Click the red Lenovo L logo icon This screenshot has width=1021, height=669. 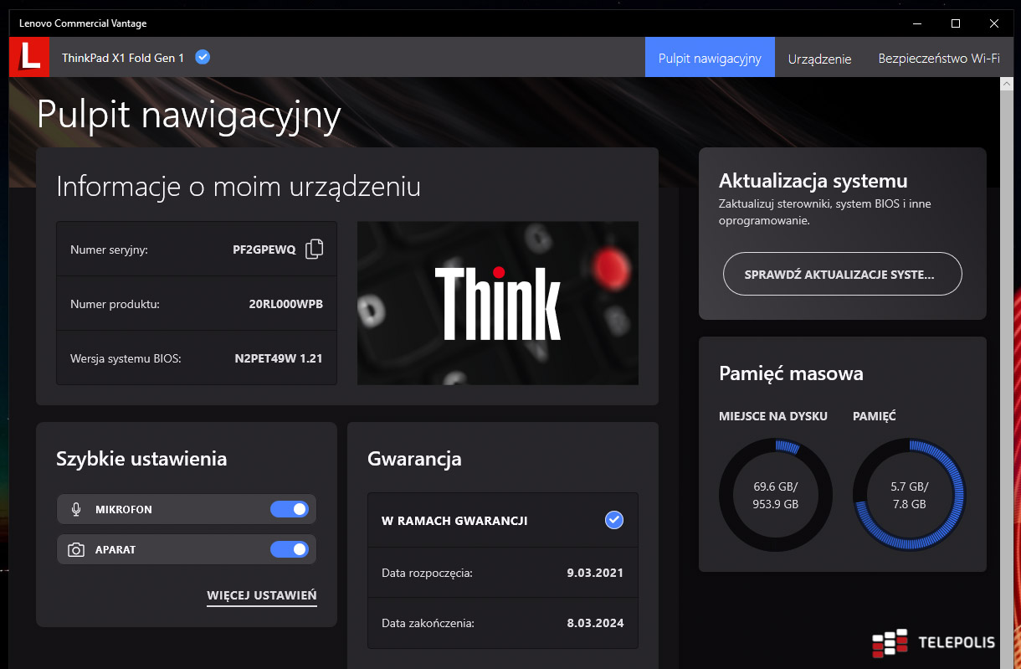coord(29,57)
